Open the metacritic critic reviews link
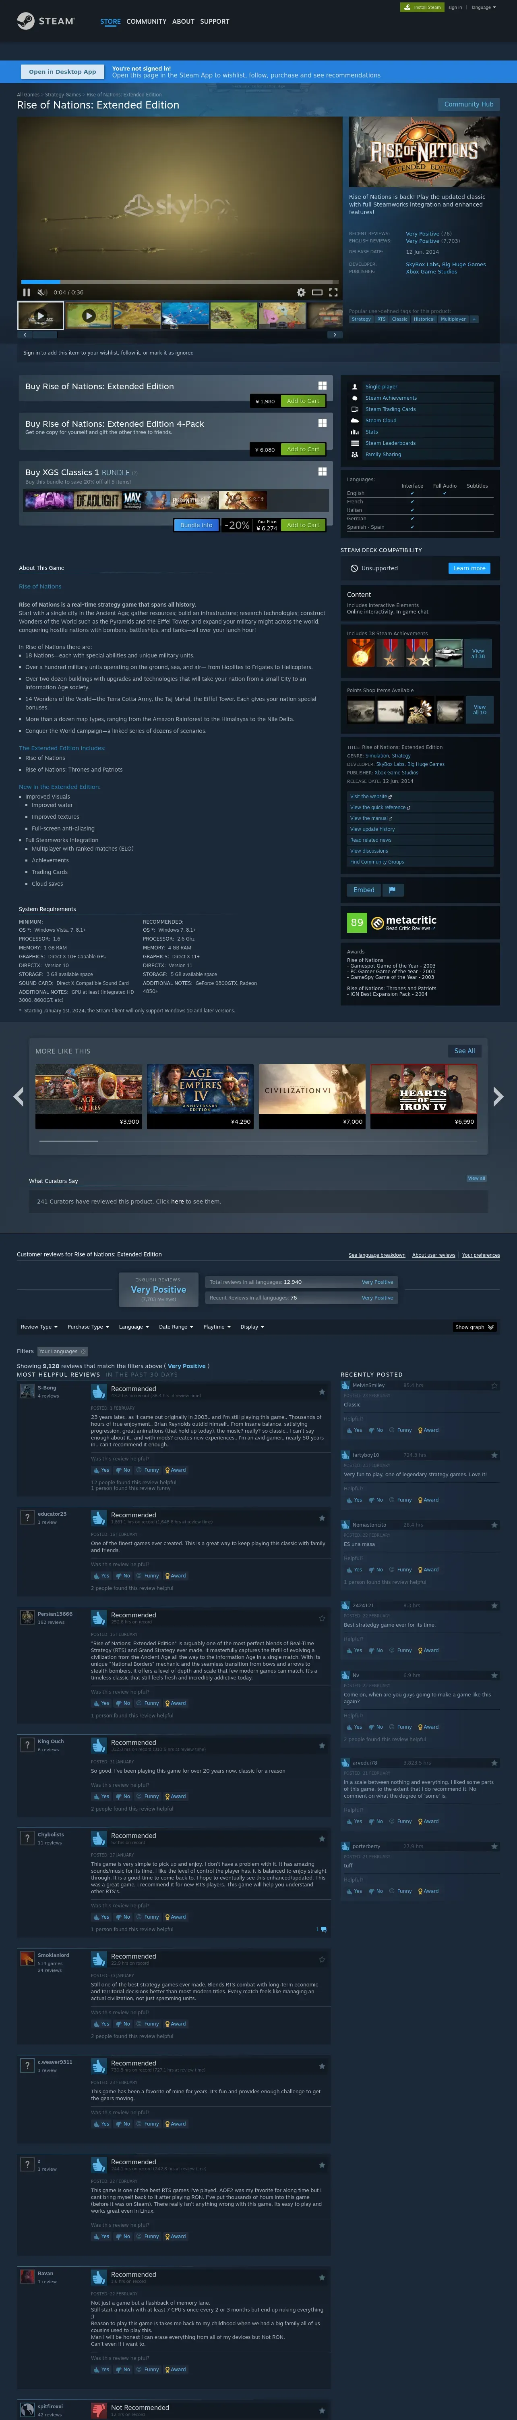Image resolution: width=517 pixels, height=2420 pixels. click(410, 928)
